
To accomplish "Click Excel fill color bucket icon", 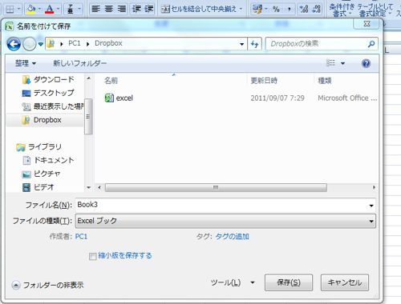I will click(x=31, y=10).
